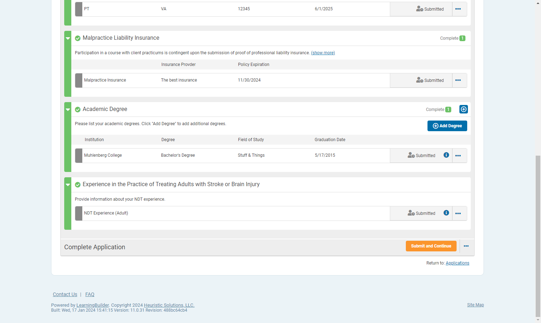Collapse the Malpractice Liability Insurance section

(68, 38)
